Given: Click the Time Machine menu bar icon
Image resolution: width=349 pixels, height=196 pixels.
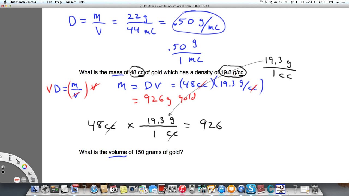Looking at the screenshot, I should (280, 2).
